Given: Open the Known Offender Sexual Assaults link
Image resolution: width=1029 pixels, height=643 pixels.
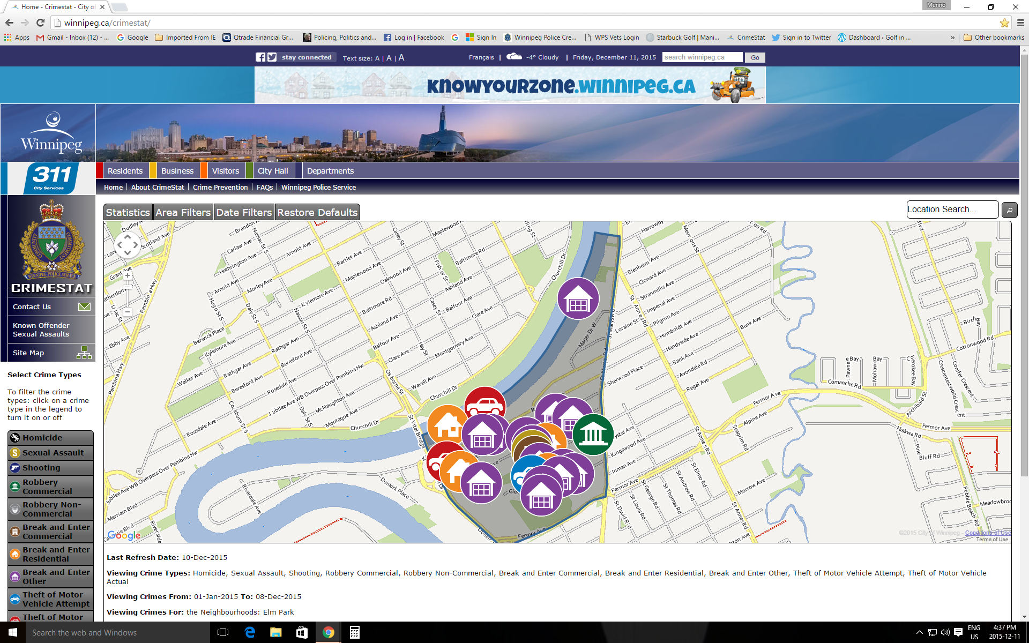Looking at the screenshot, I should (x=41, y=330).
